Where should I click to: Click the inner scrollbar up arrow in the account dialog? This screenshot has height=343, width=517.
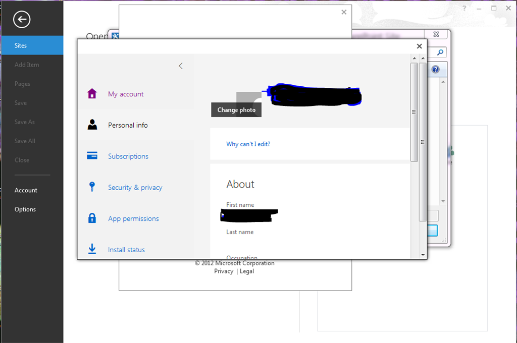[415, 59]
